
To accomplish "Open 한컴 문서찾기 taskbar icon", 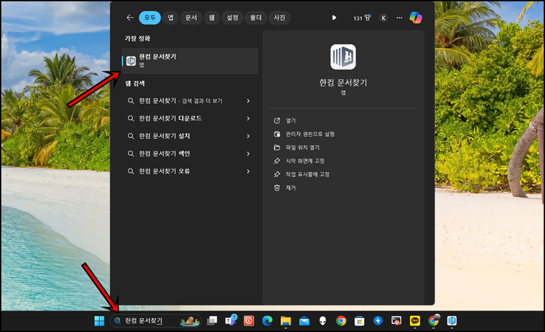I will click(x=452, y=321).
